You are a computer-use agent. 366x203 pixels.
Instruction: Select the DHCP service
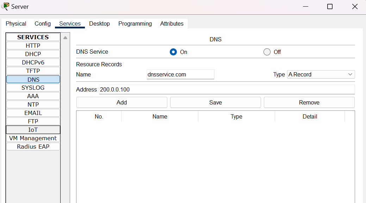coord(33,54)
